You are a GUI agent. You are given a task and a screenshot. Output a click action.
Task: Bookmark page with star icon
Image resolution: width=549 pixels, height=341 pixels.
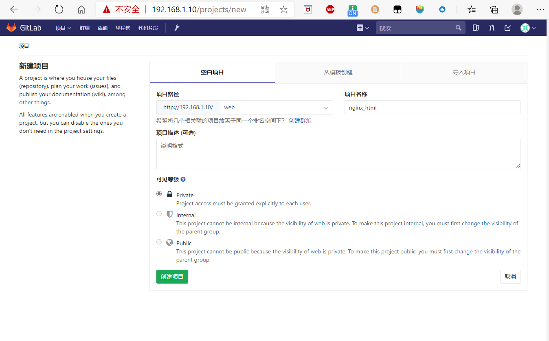pyautogui.click(x=284, y=9)
